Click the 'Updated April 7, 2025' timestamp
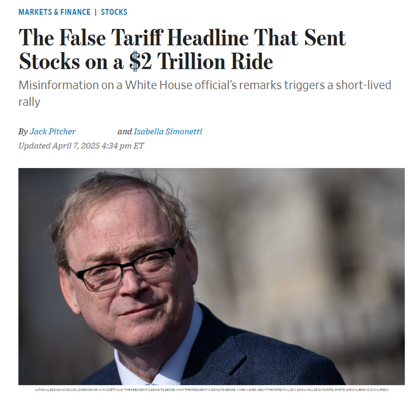419x403 pixels. click(x=59, y=146)
